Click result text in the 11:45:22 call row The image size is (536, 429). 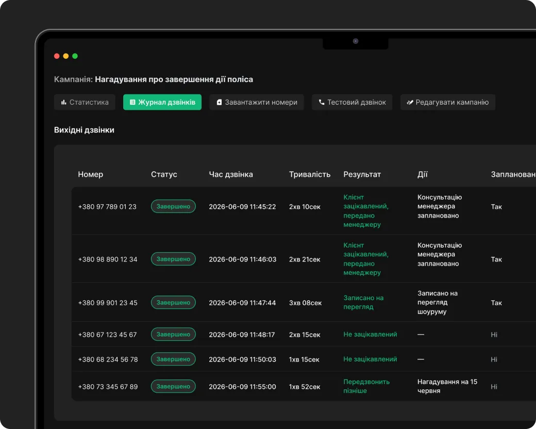(366, 211)
